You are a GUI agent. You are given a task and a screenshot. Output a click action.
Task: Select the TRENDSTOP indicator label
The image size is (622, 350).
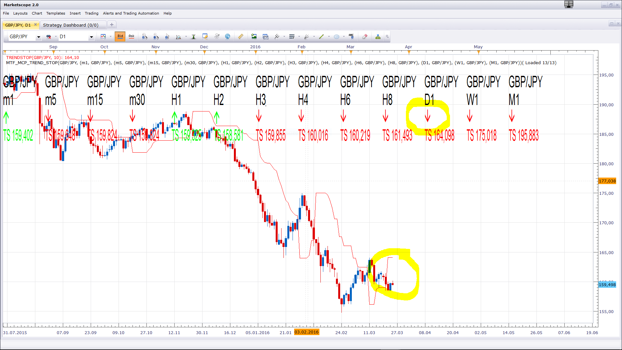(x=42, y=57)
